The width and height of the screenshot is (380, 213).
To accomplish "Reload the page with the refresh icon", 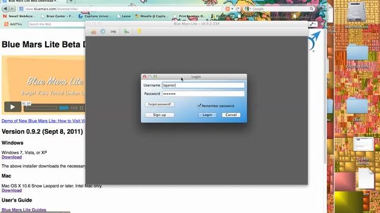I will coord(238,9).
